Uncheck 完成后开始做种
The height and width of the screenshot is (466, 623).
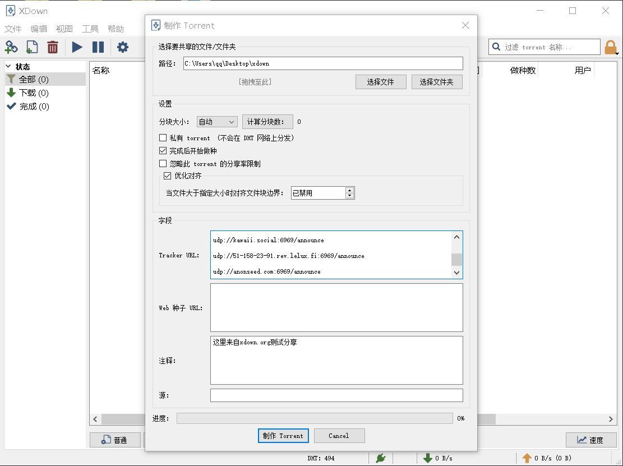pos(163,150)
